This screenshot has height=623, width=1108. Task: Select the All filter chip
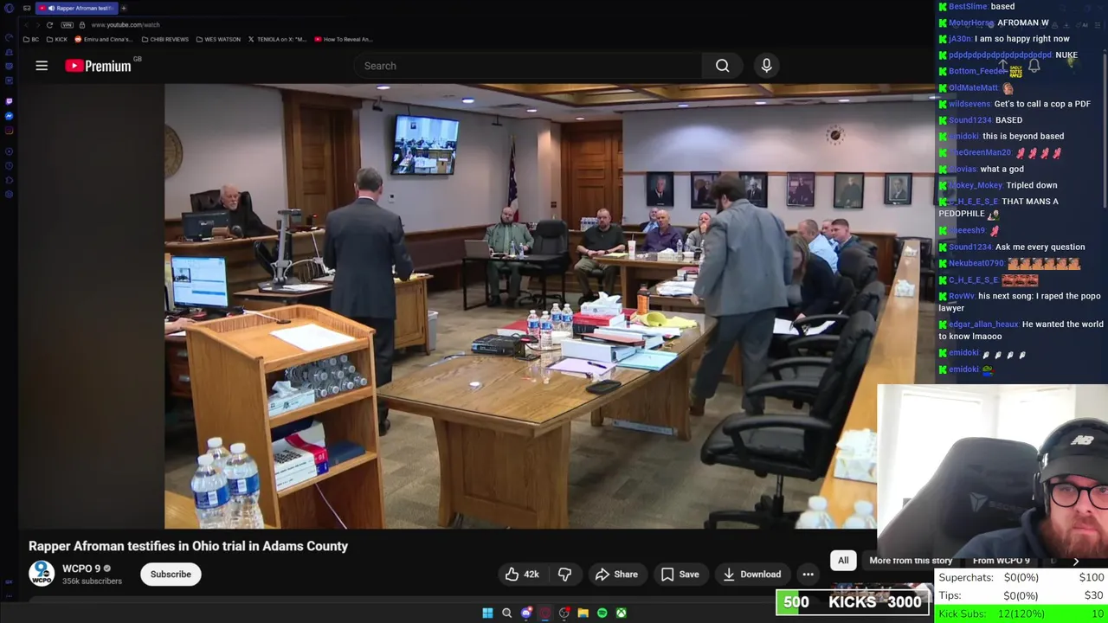843,561
